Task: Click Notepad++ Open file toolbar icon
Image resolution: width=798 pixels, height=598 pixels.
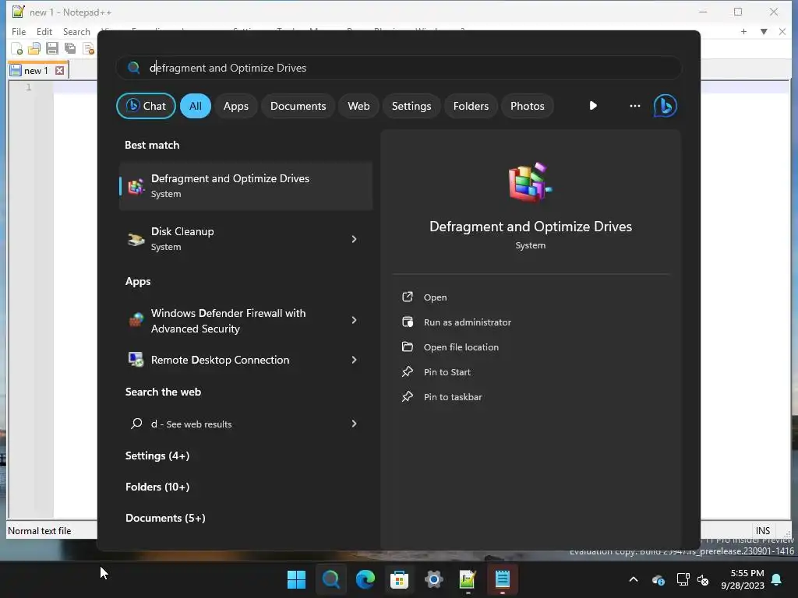Action: [34, 48]
